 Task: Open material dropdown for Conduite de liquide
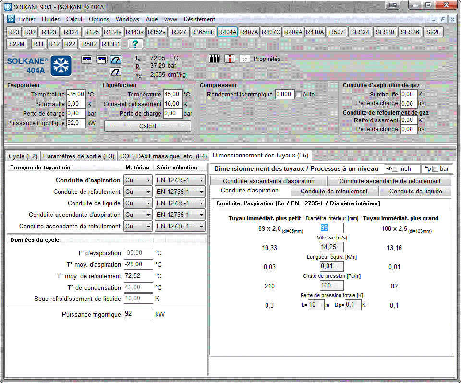[x=138, y=203]
